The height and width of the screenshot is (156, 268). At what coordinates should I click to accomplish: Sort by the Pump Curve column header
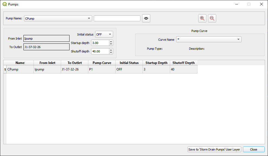[102, 63]
